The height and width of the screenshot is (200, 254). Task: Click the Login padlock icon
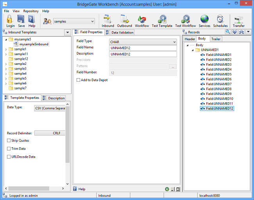click(9, 19)
